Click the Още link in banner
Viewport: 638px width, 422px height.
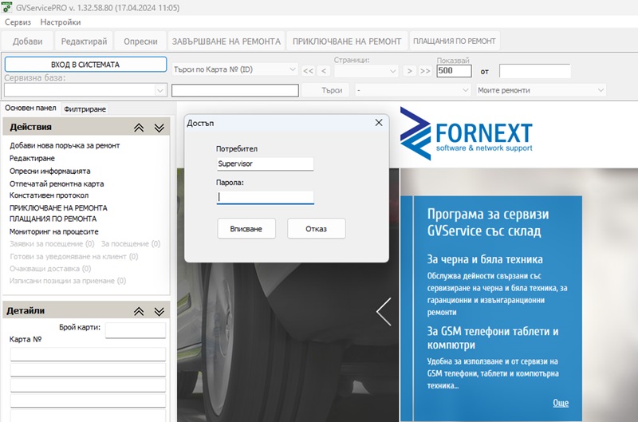tap(561, 403)
